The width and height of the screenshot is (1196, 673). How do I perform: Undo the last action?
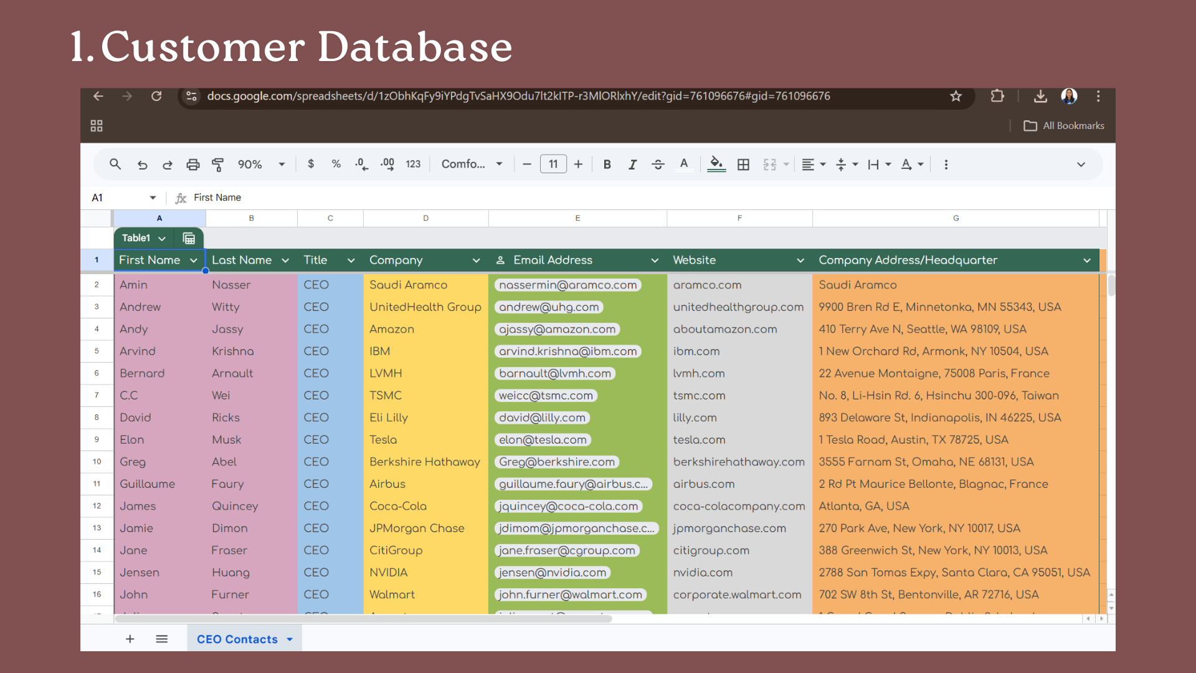pyautogui.click(x=143, y=165)
